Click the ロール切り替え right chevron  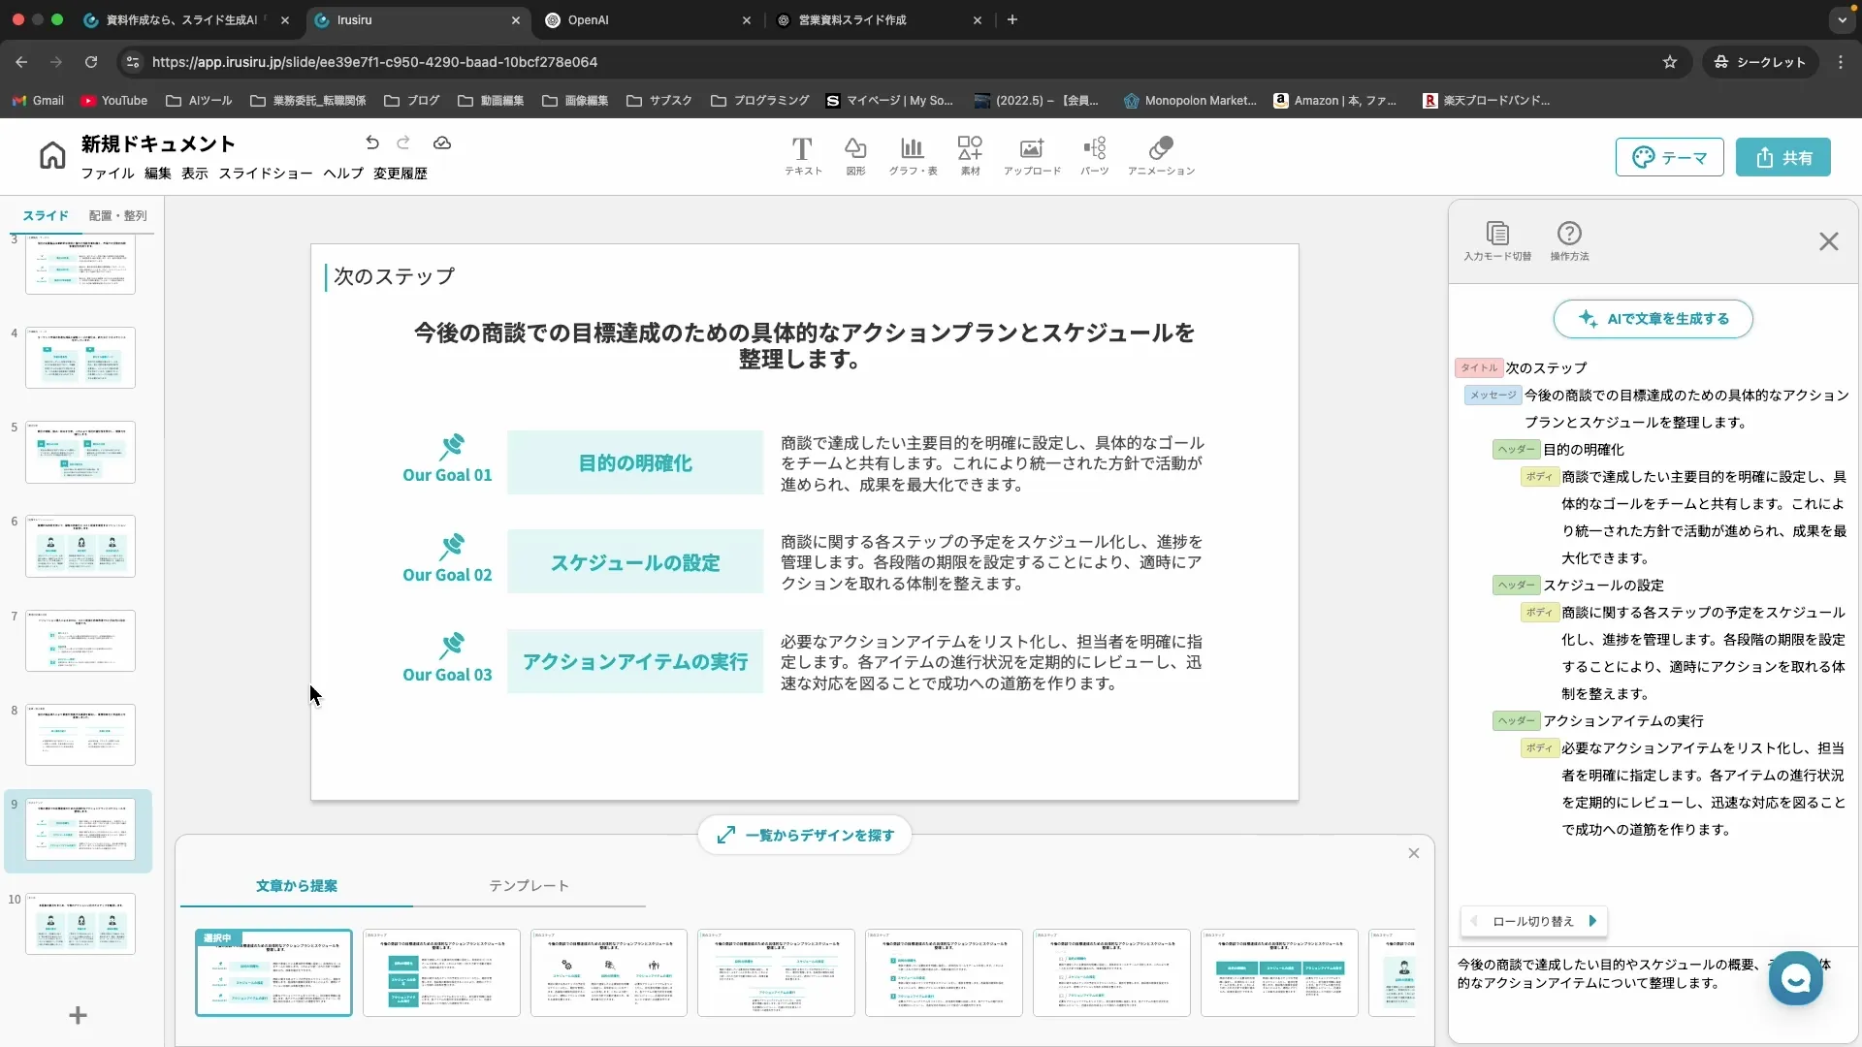coord(1593,921)
